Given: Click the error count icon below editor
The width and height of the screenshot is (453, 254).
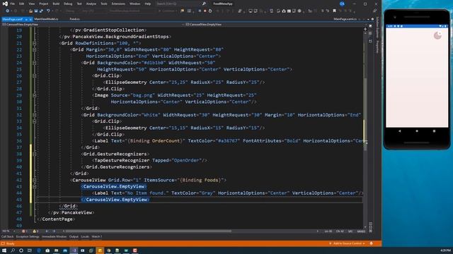Looking at the screenshot, I should (23, 231).
